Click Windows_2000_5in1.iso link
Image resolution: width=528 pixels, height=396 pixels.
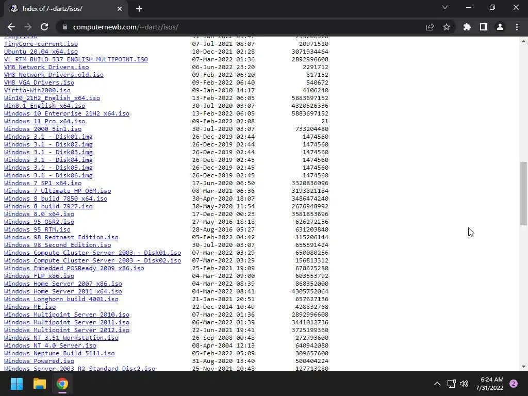43,129
